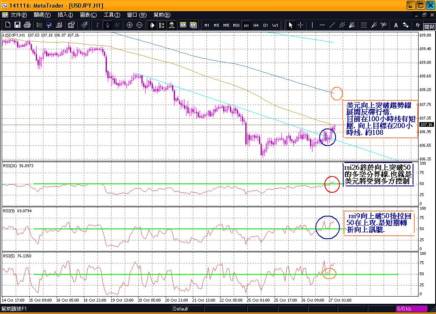Viewport: 436px width, 314px height.
Task: Select the text label 'A' tool
Action: tap(396, 25)
